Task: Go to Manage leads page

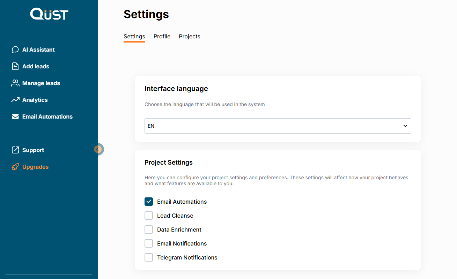Action: (x=41, y=83)
